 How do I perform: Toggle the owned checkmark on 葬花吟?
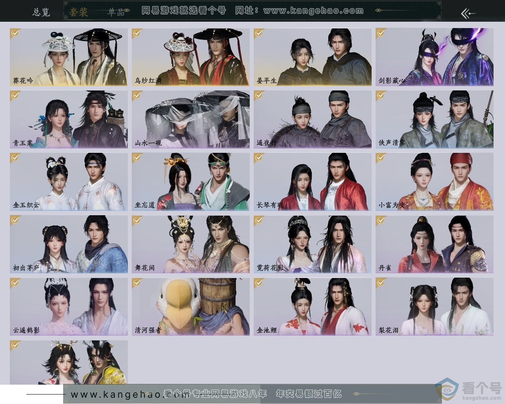[15, 33]
